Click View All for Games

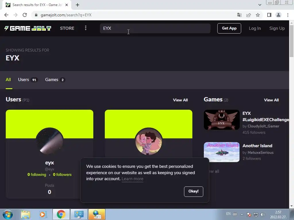pos(271,100)
